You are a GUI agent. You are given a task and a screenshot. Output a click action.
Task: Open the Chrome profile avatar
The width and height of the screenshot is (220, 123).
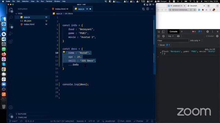pos(214,10)
